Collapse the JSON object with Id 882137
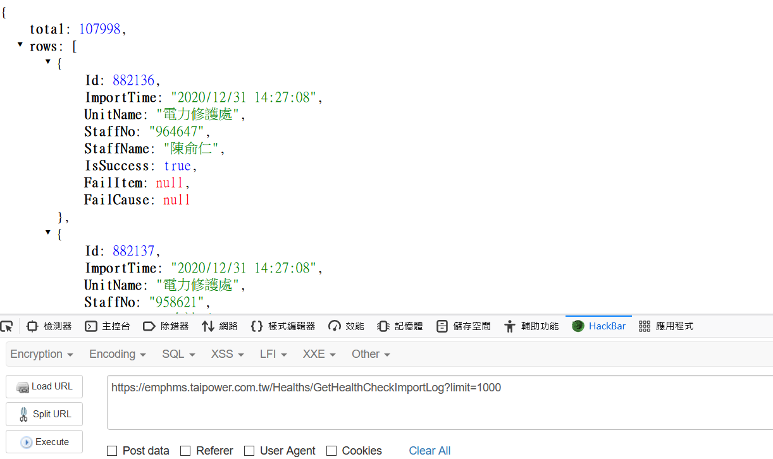 tap(48, 232)
